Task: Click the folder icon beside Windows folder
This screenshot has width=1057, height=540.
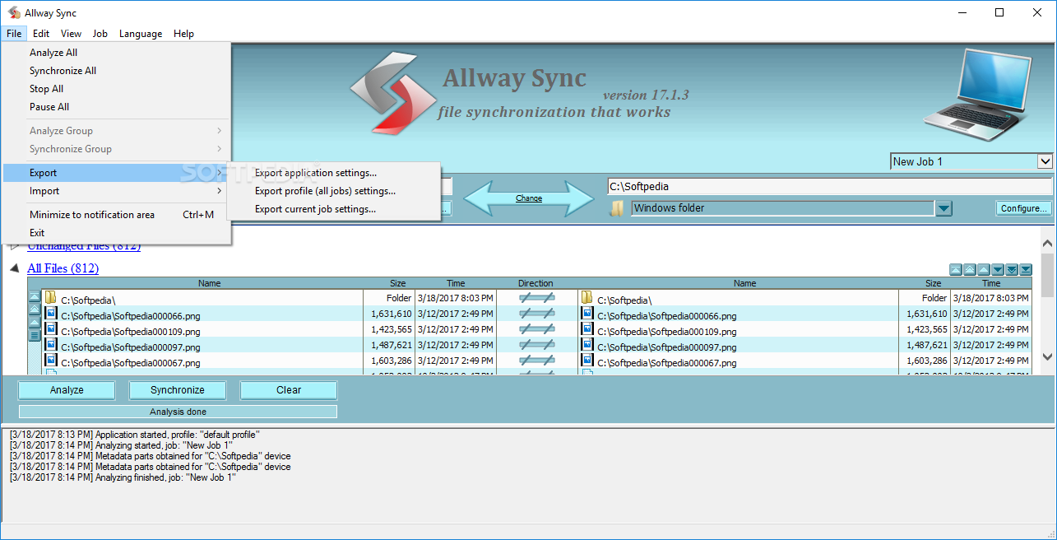Action: 617,208
